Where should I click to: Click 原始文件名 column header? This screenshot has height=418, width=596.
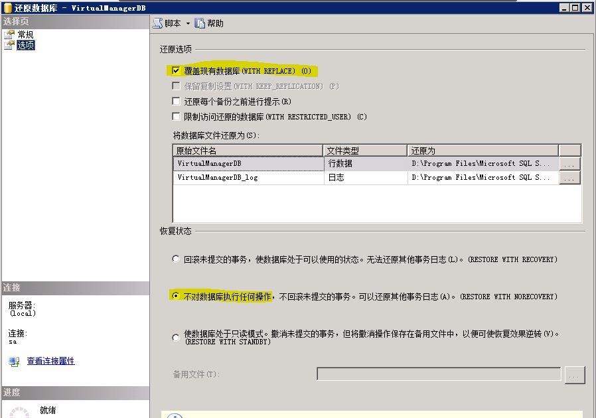click(248, 151)
